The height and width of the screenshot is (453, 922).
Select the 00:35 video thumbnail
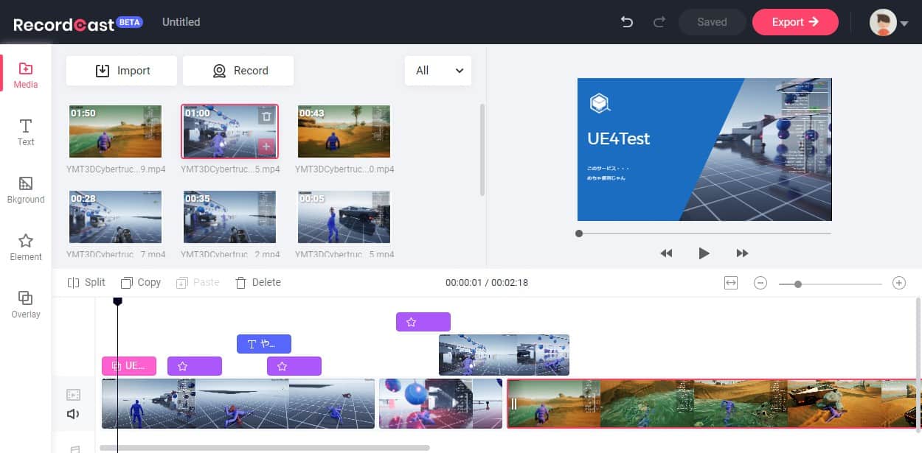(x=229, y=217)
